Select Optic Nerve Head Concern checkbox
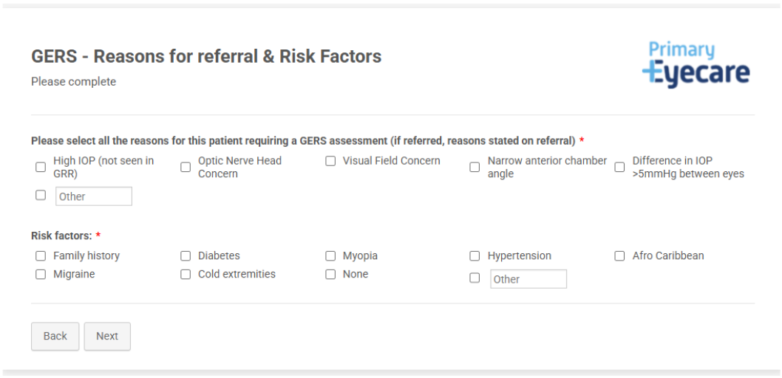 186,168
